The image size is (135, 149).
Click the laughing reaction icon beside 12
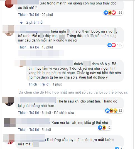(x=104, y=128)
